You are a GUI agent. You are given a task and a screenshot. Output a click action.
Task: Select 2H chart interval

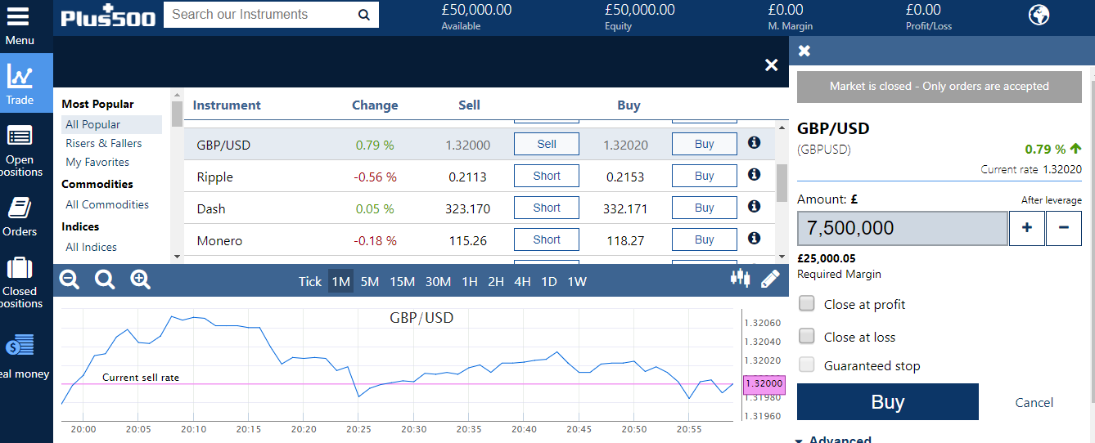click(x=496, y=281)
